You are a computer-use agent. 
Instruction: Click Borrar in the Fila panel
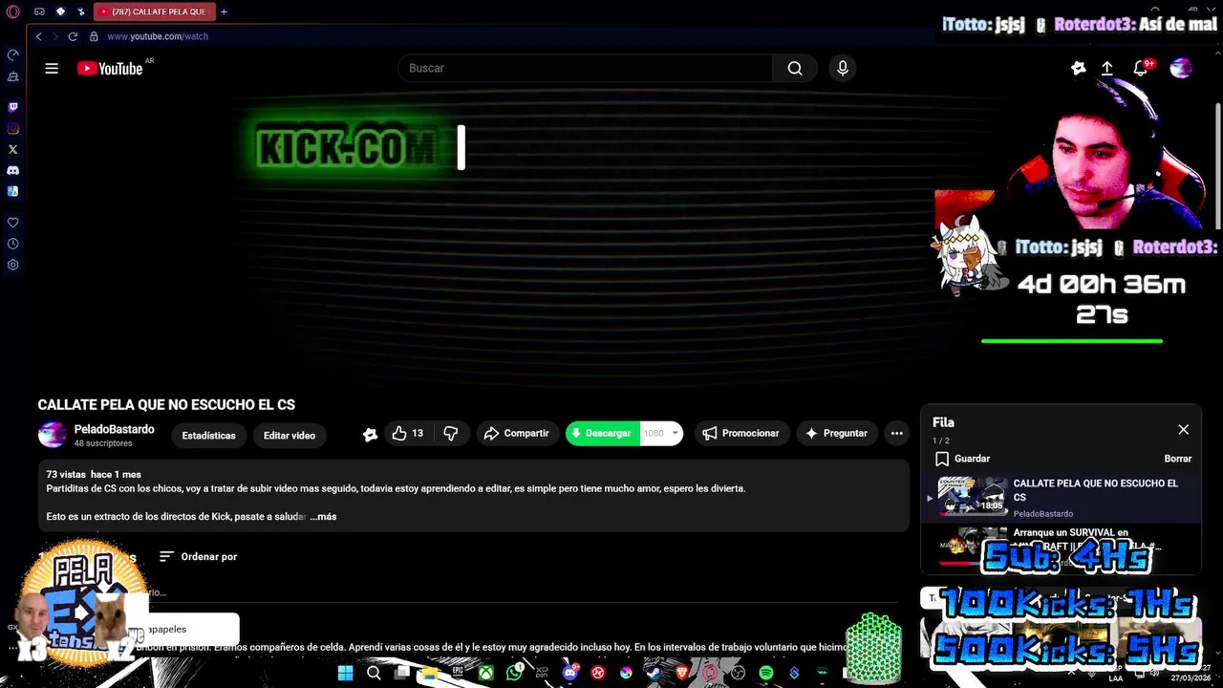[x=1177, y=459]
